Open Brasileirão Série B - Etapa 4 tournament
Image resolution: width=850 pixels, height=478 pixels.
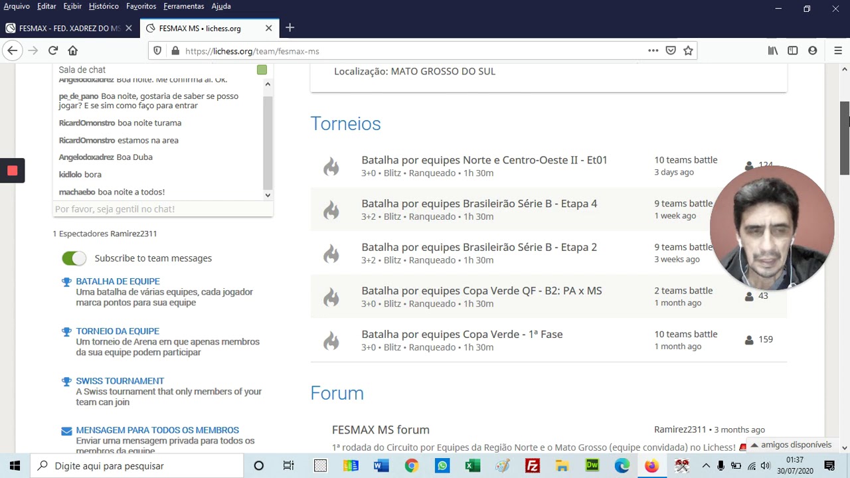pyautogui.click(x=479, y=204)
